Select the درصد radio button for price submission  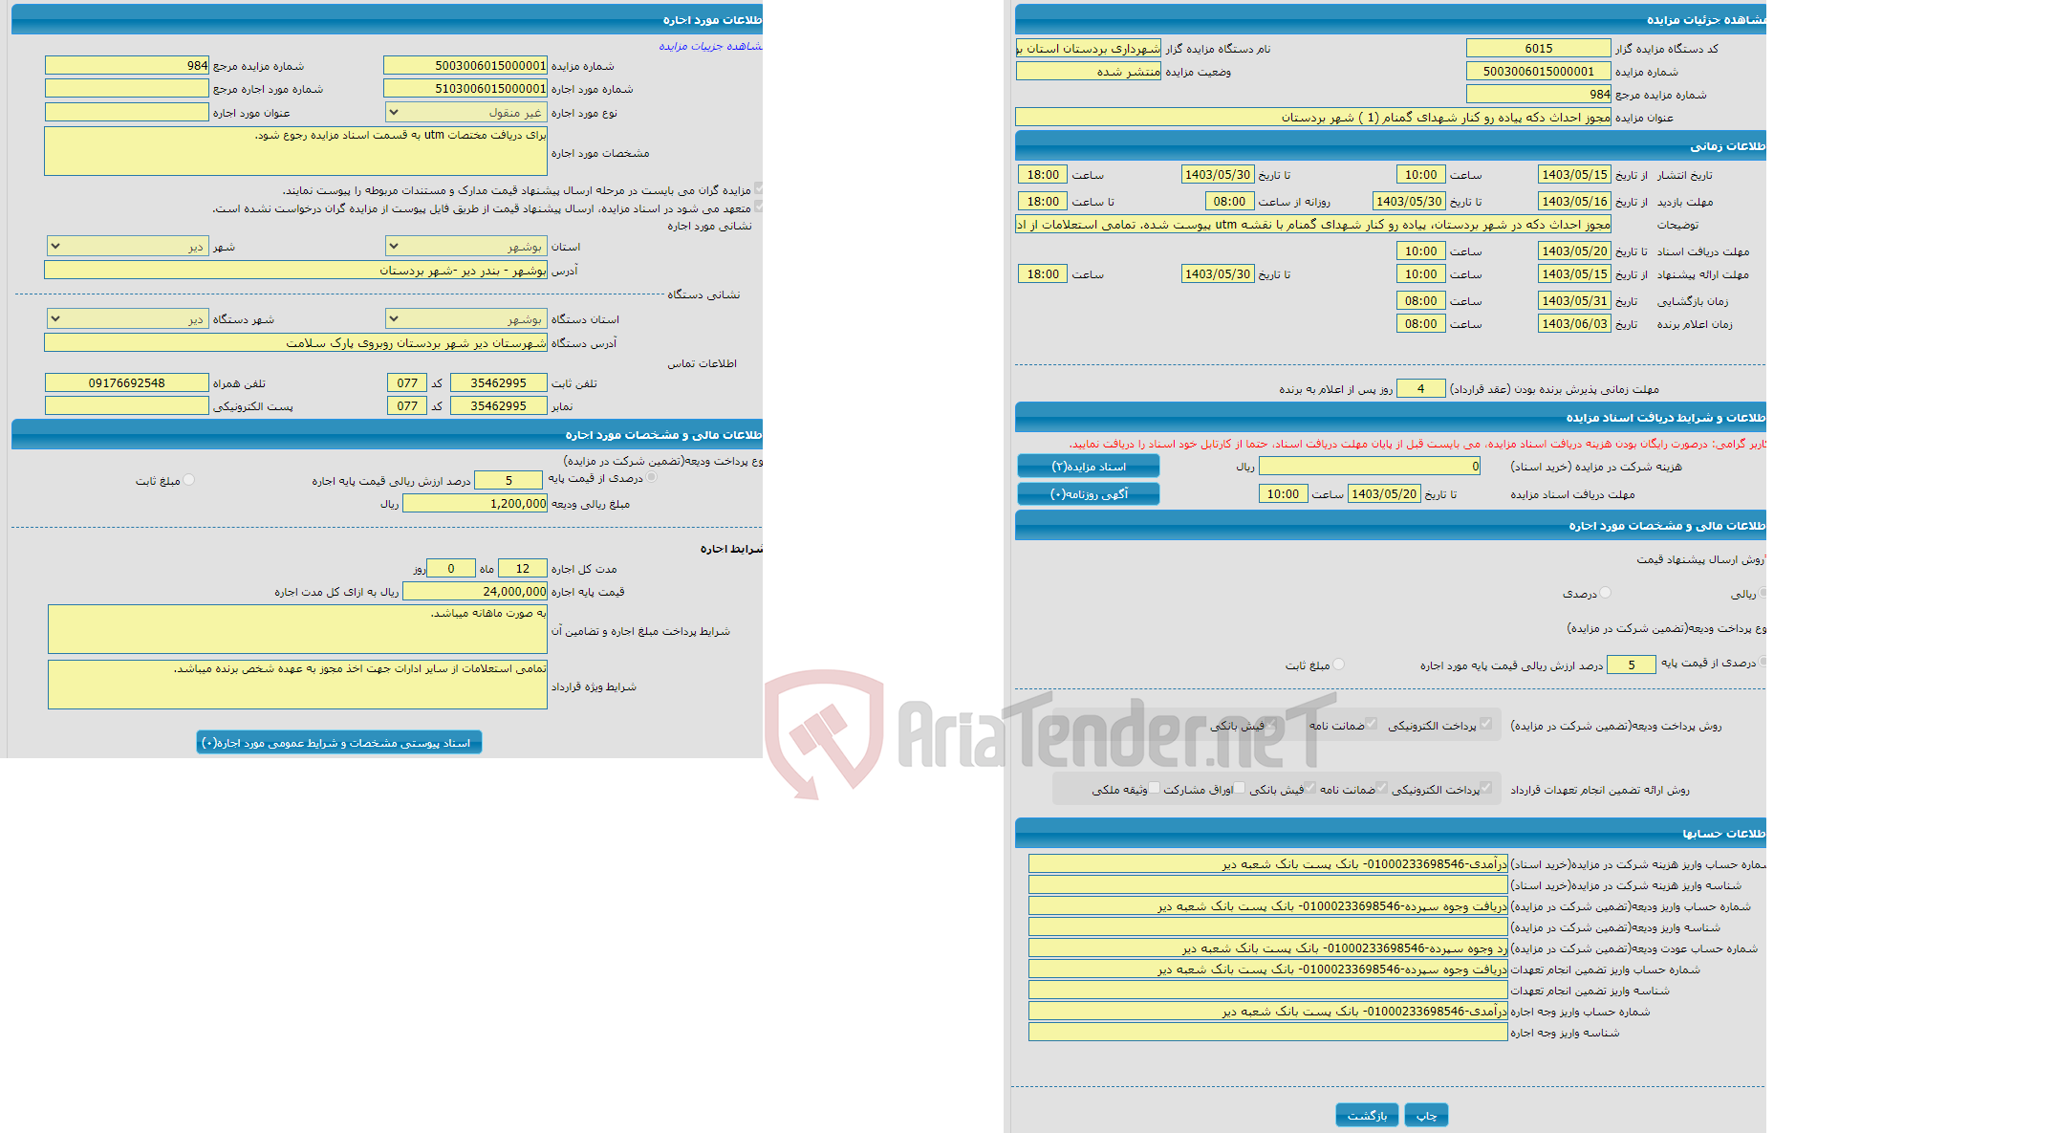coord(1598,592)
